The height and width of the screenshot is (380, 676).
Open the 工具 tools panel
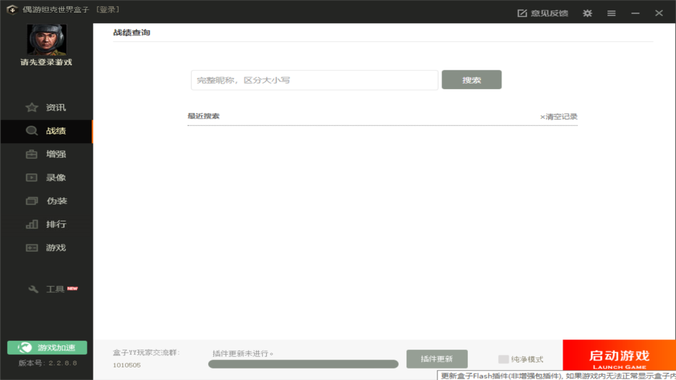point(46,289)
